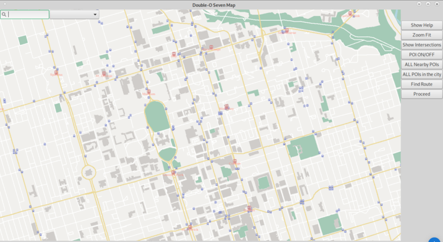443x242 pixels.
Task: Click the Wellesley subway station icon
Action: pyautogui.click(x=226, y=106)
